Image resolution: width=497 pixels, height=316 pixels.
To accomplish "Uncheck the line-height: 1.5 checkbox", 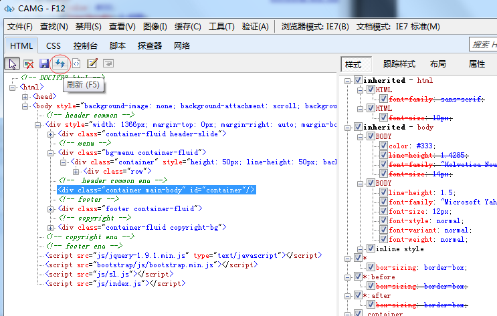I will click(x=383, y=192).
